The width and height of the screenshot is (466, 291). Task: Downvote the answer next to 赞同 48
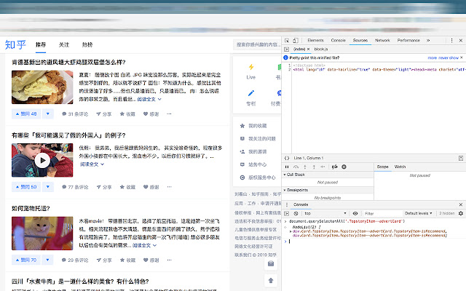[x=48, y=113]
